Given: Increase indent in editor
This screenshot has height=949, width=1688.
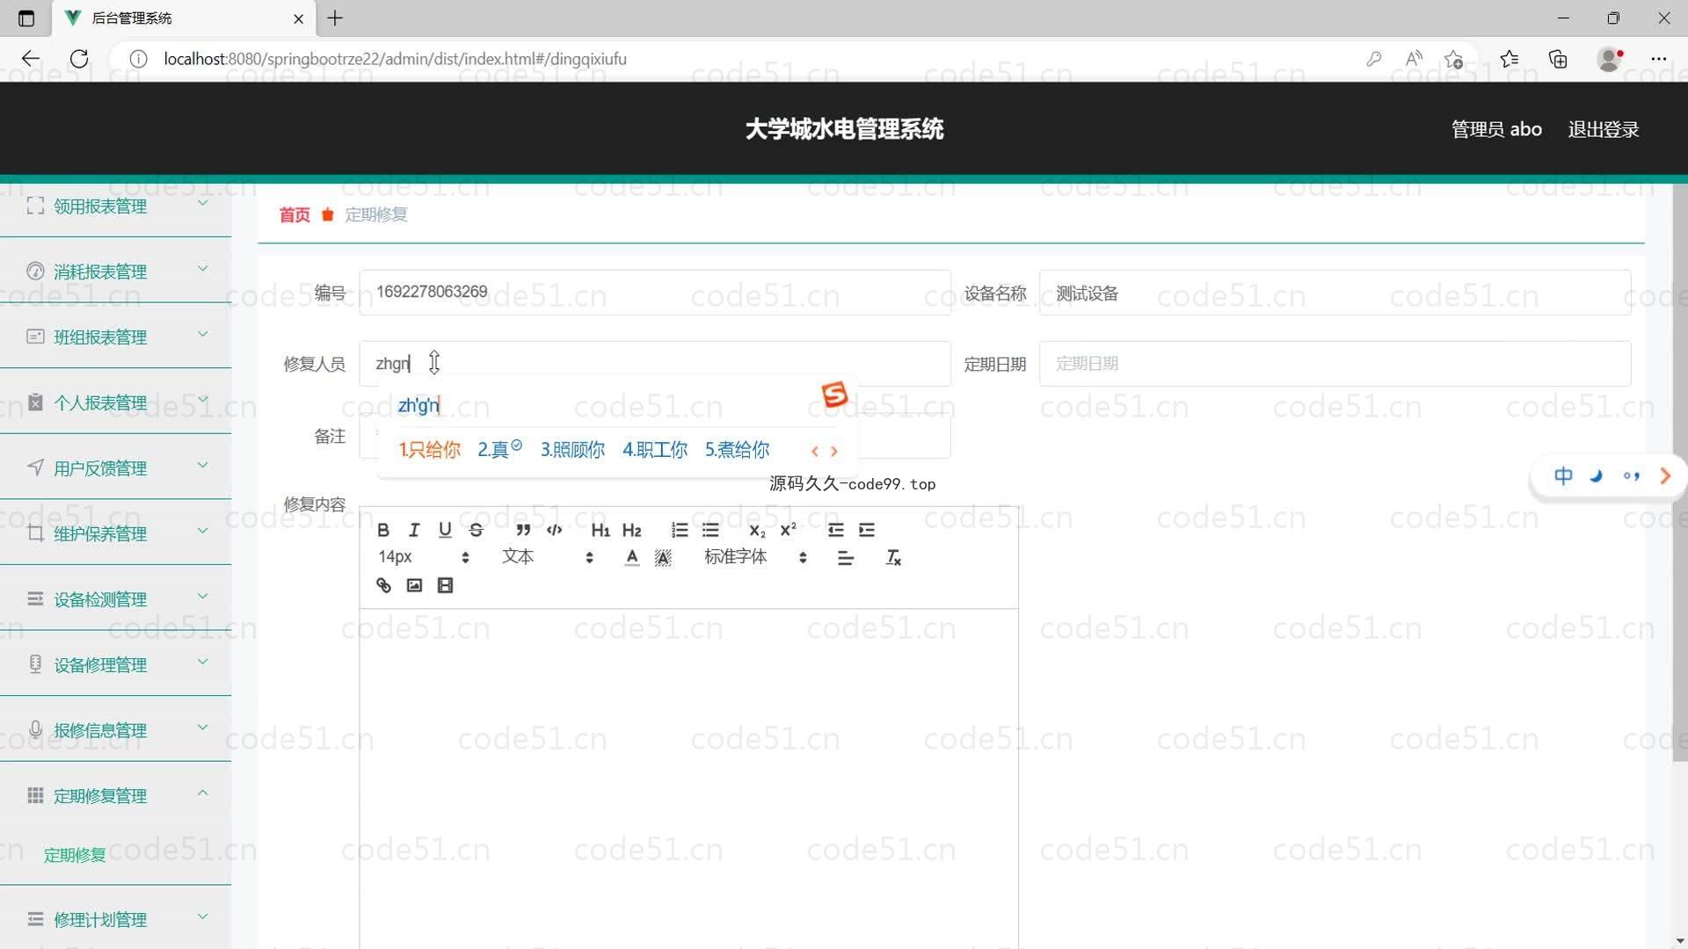Looking at the screenshot, I should coord(867,530).
